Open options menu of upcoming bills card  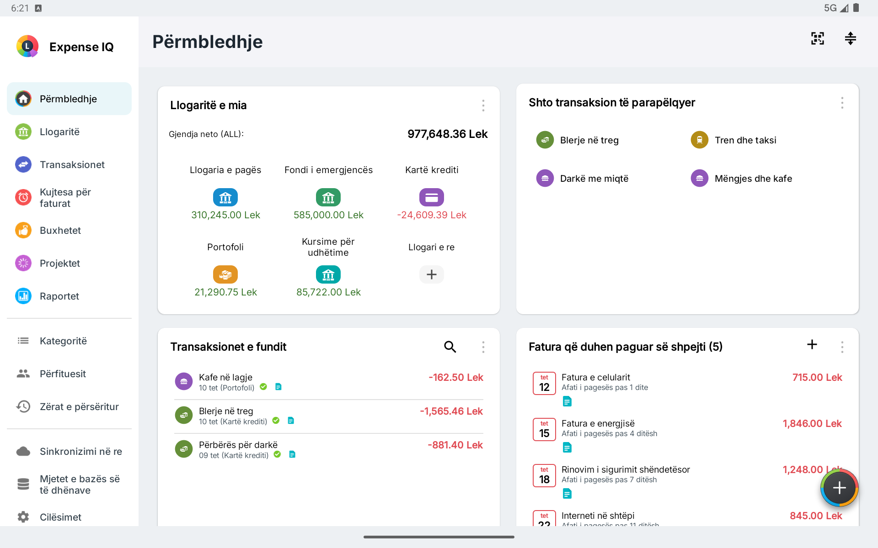click(842, 347)
